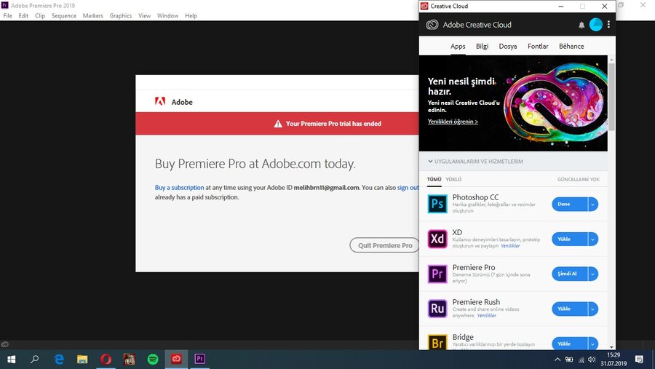
Task: Open the Sequence menu
Action: [x=64, y=16]
